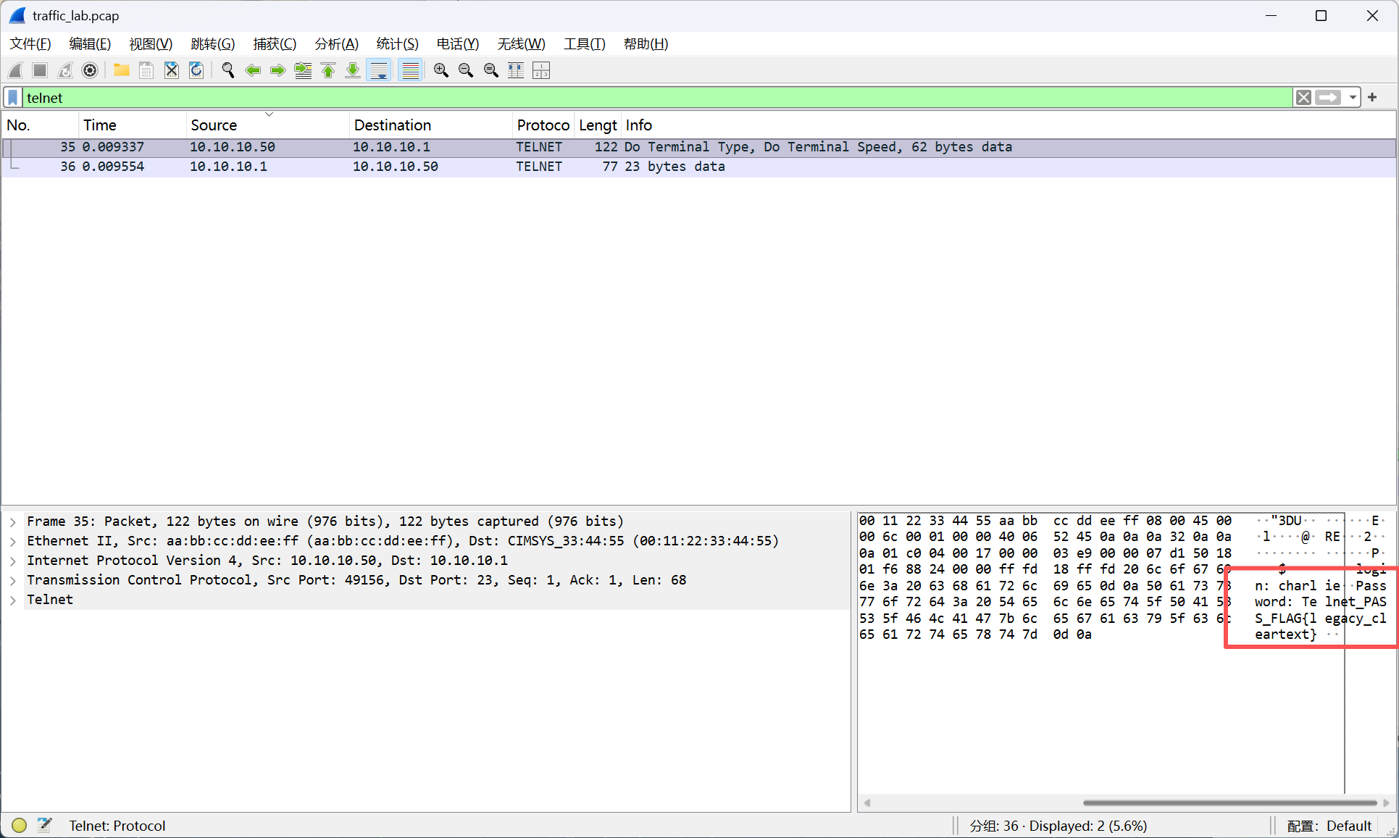
Task: Open the 分析(A) menu
Action: tap(336, 44)
